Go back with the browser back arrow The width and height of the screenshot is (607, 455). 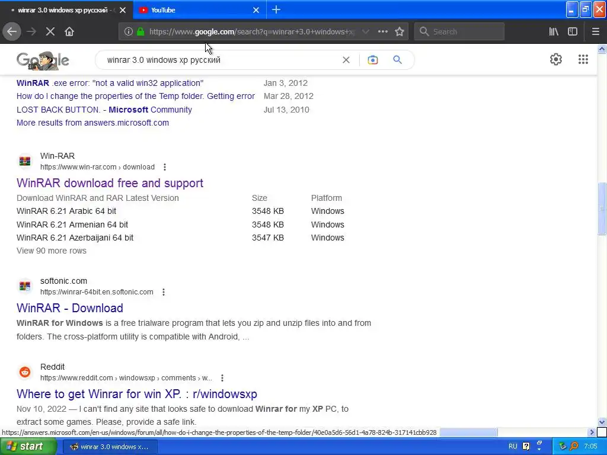point(12,31)
